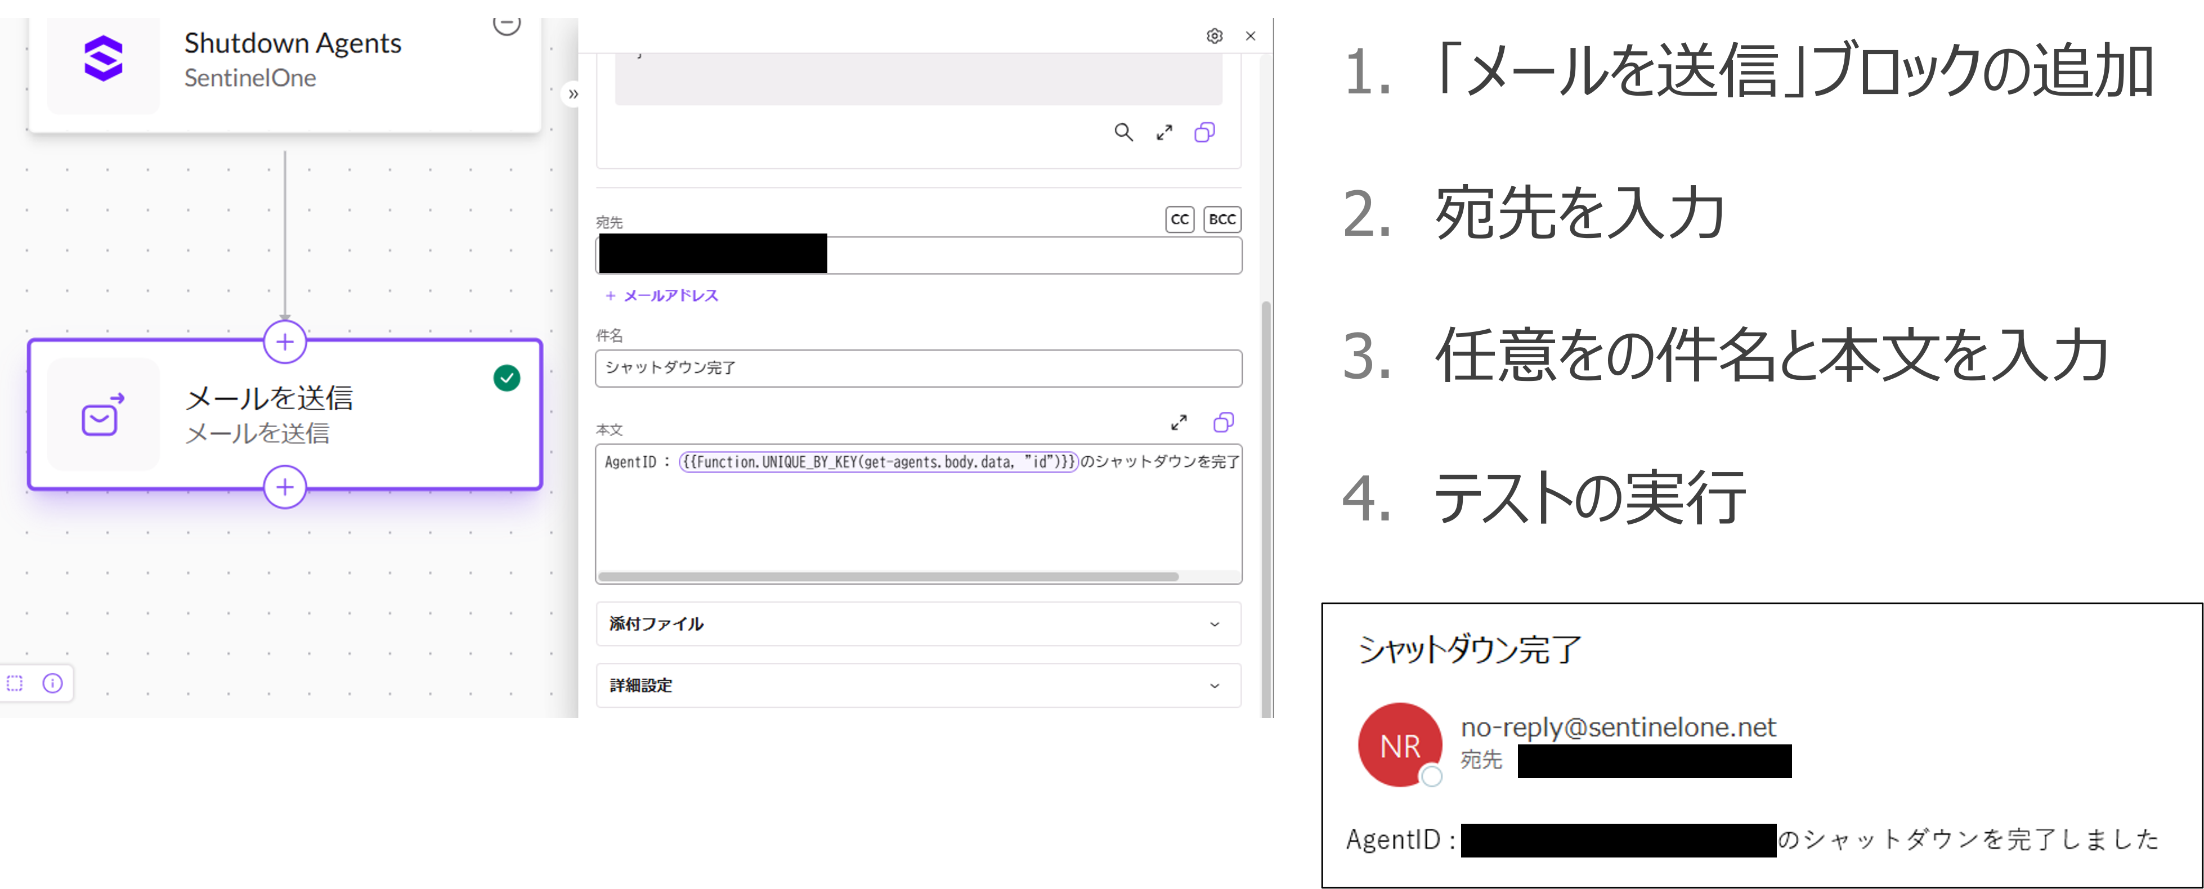Close the email block configuration panel
The width and height of the screenshot is (2204, 889).
tap(1250, 36)
